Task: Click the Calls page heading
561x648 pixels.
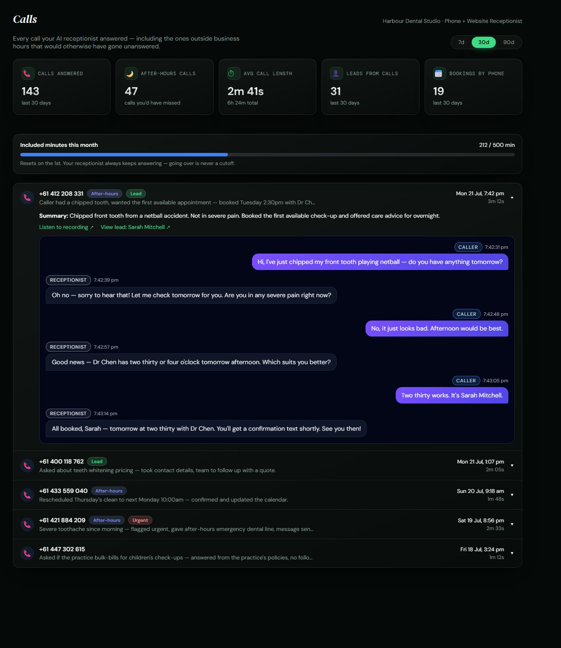Action: pyautogui.click(x=25, y=19)
